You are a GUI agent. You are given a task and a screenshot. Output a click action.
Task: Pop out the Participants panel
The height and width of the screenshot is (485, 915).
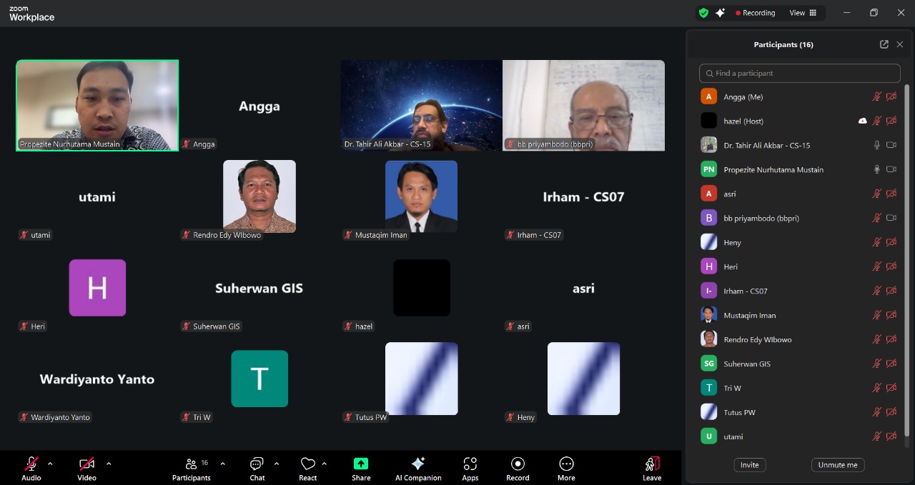pos(884,44)
